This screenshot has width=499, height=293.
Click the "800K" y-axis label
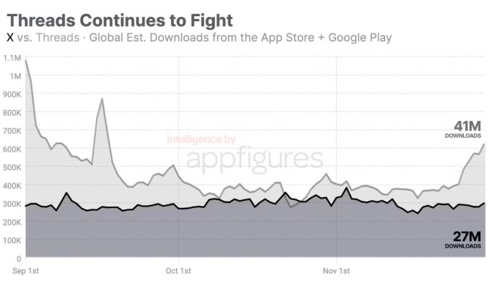coord(11,112)
